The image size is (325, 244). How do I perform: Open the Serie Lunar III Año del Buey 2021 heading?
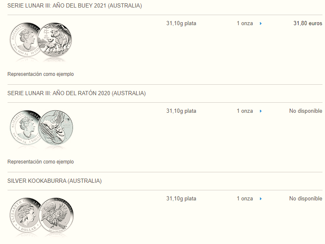point(75,6)
